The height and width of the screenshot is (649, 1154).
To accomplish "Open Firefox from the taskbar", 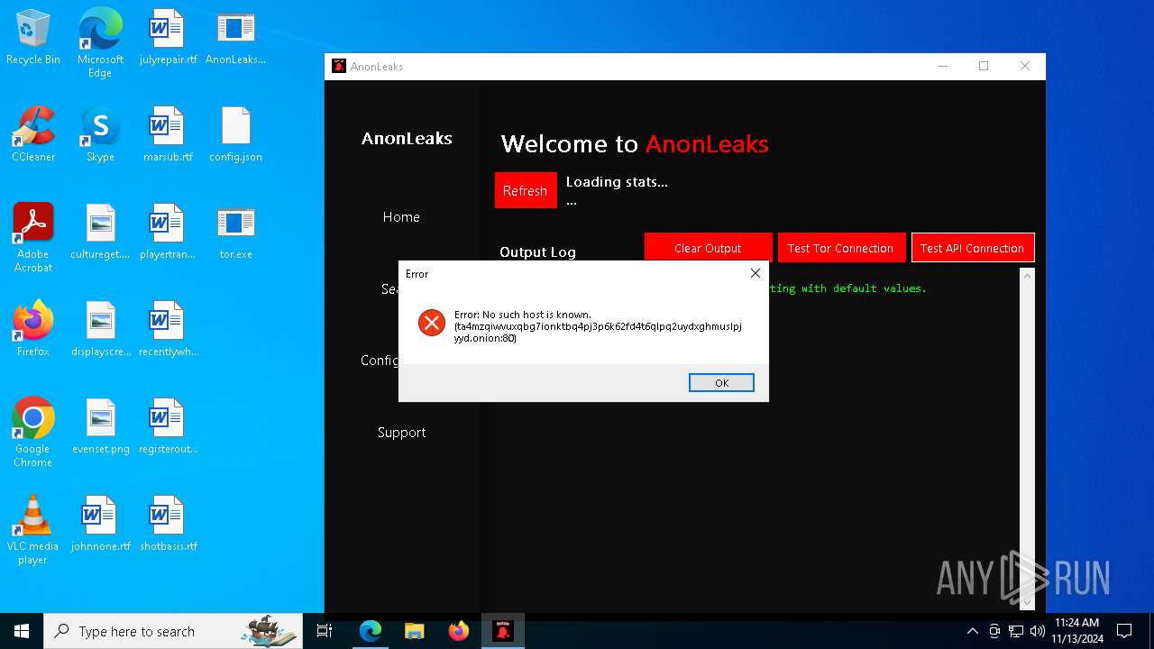I will click(x=458, y=631).
